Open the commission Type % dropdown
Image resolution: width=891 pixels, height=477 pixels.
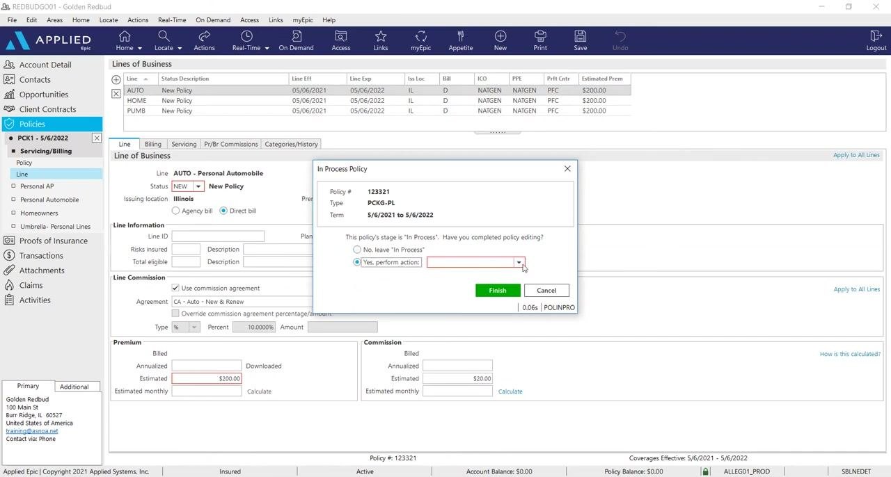click(x=194, y=327)
